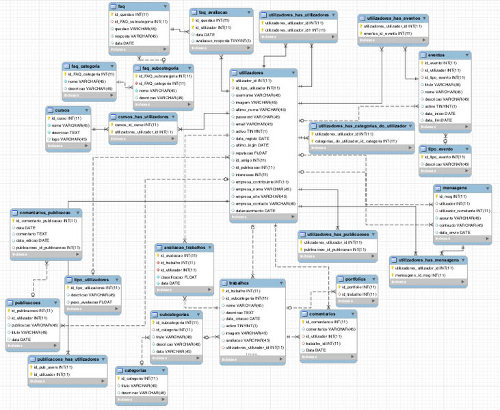Viewport: 500px width, 410px height.
Task: Click the table icon in trabalhos header
Action: 225,283
